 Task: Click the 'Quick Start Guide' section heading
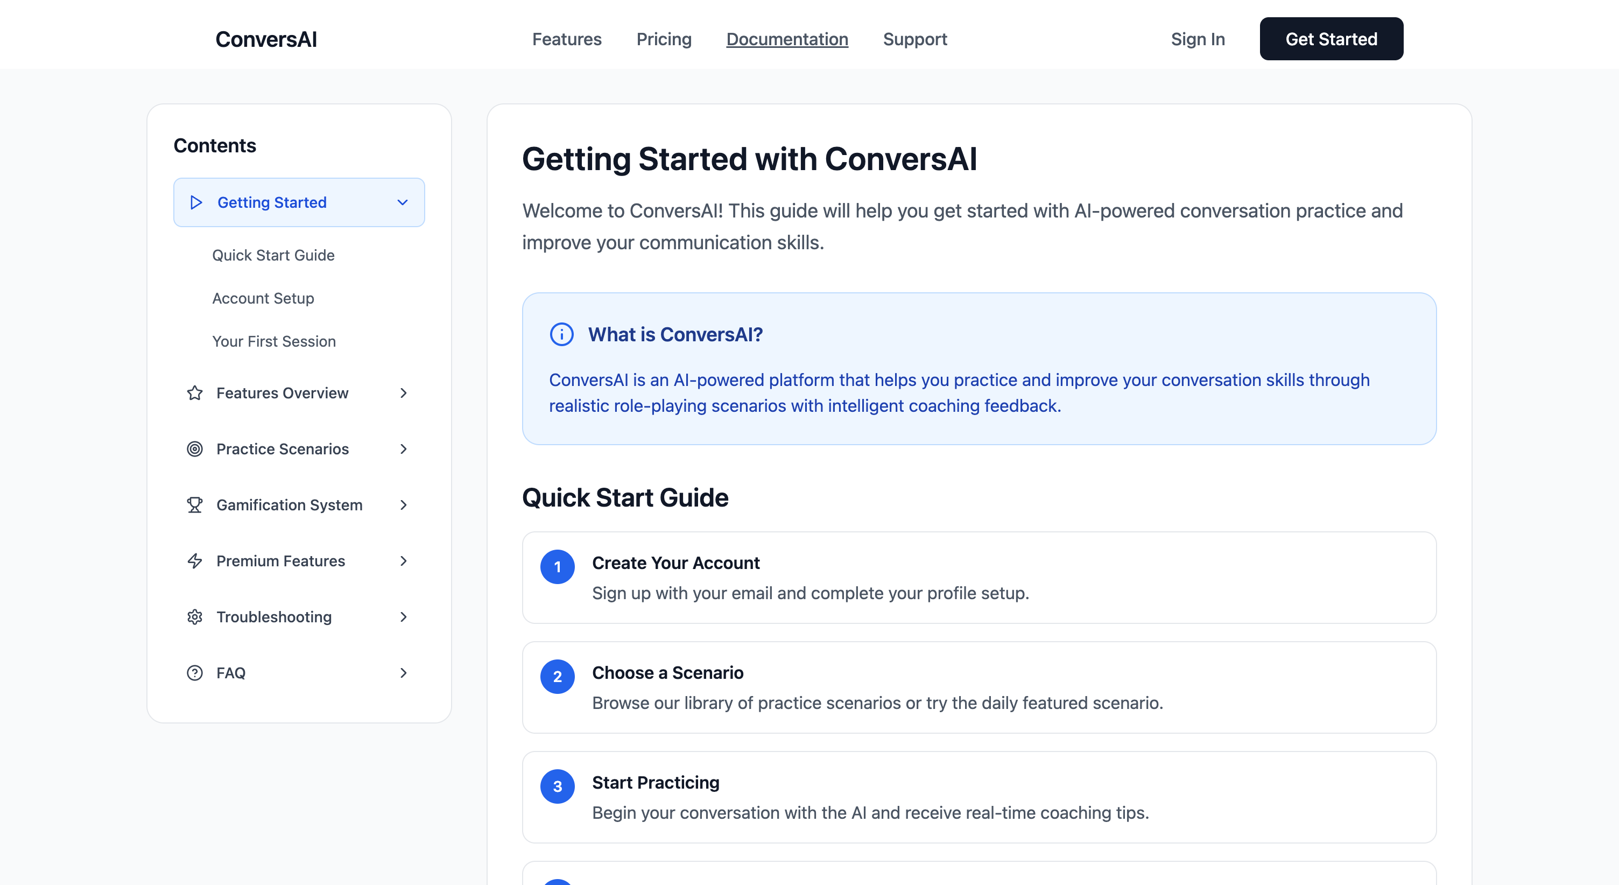(x=625, y=497)
